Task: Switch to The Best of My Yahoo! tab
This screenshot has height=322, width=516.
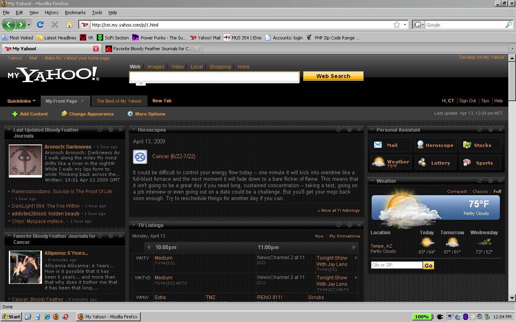Action: (119, 101)
